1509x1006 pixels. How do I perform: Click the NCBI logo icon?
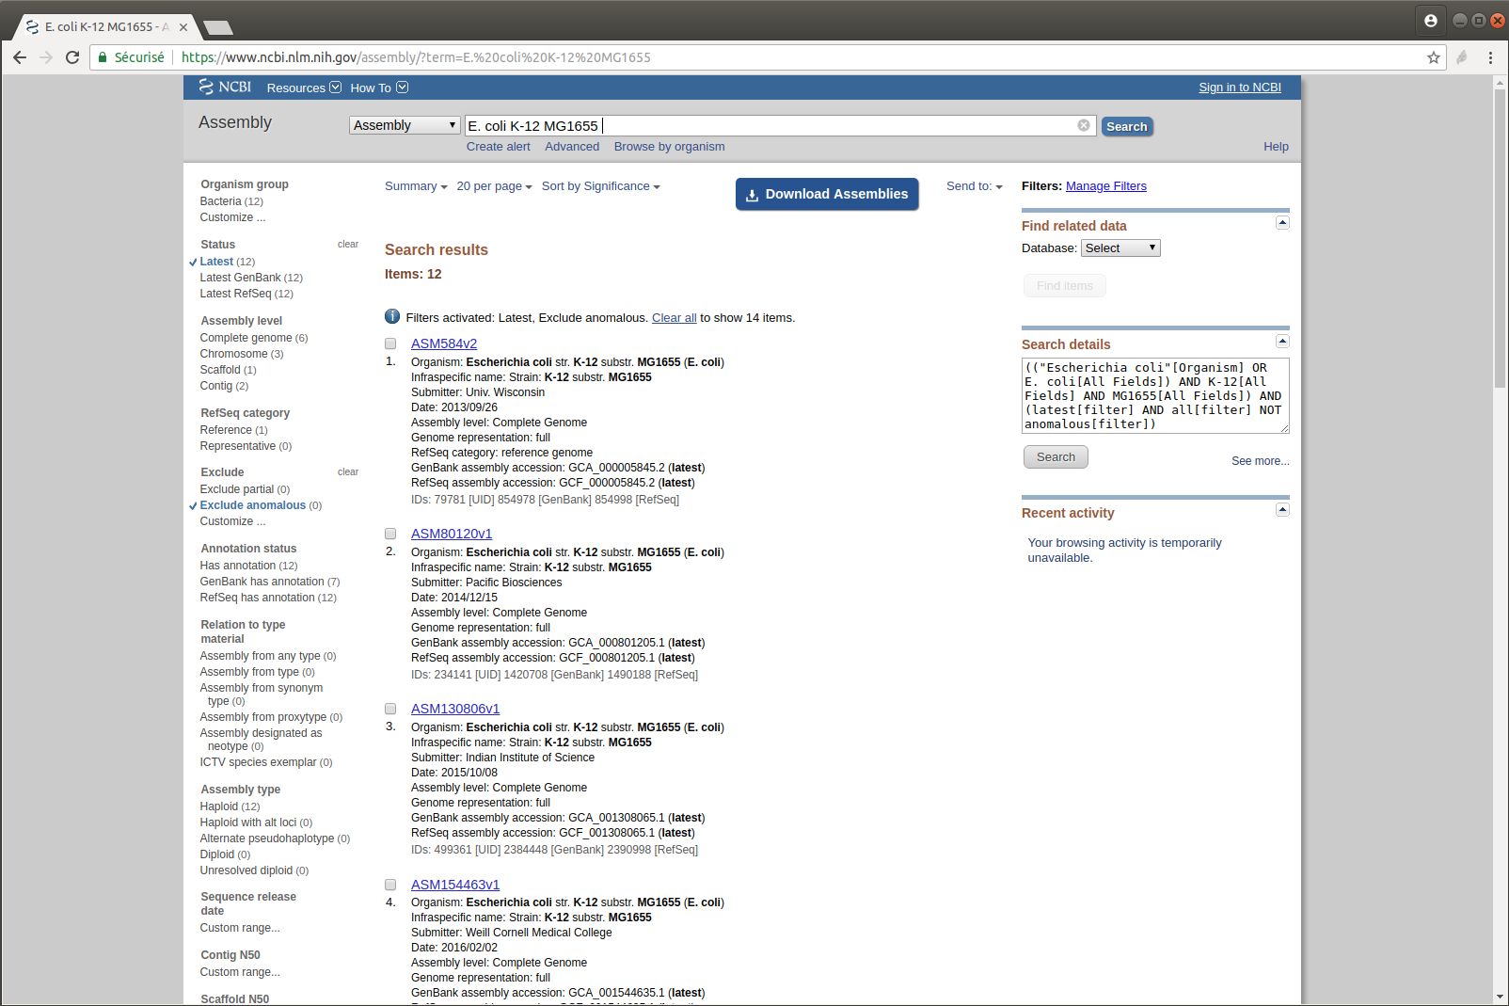[x=225, y=87]
